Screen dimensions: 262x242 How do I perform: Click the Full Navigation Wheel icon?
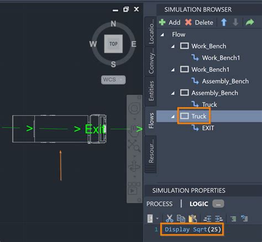[134, 108]
